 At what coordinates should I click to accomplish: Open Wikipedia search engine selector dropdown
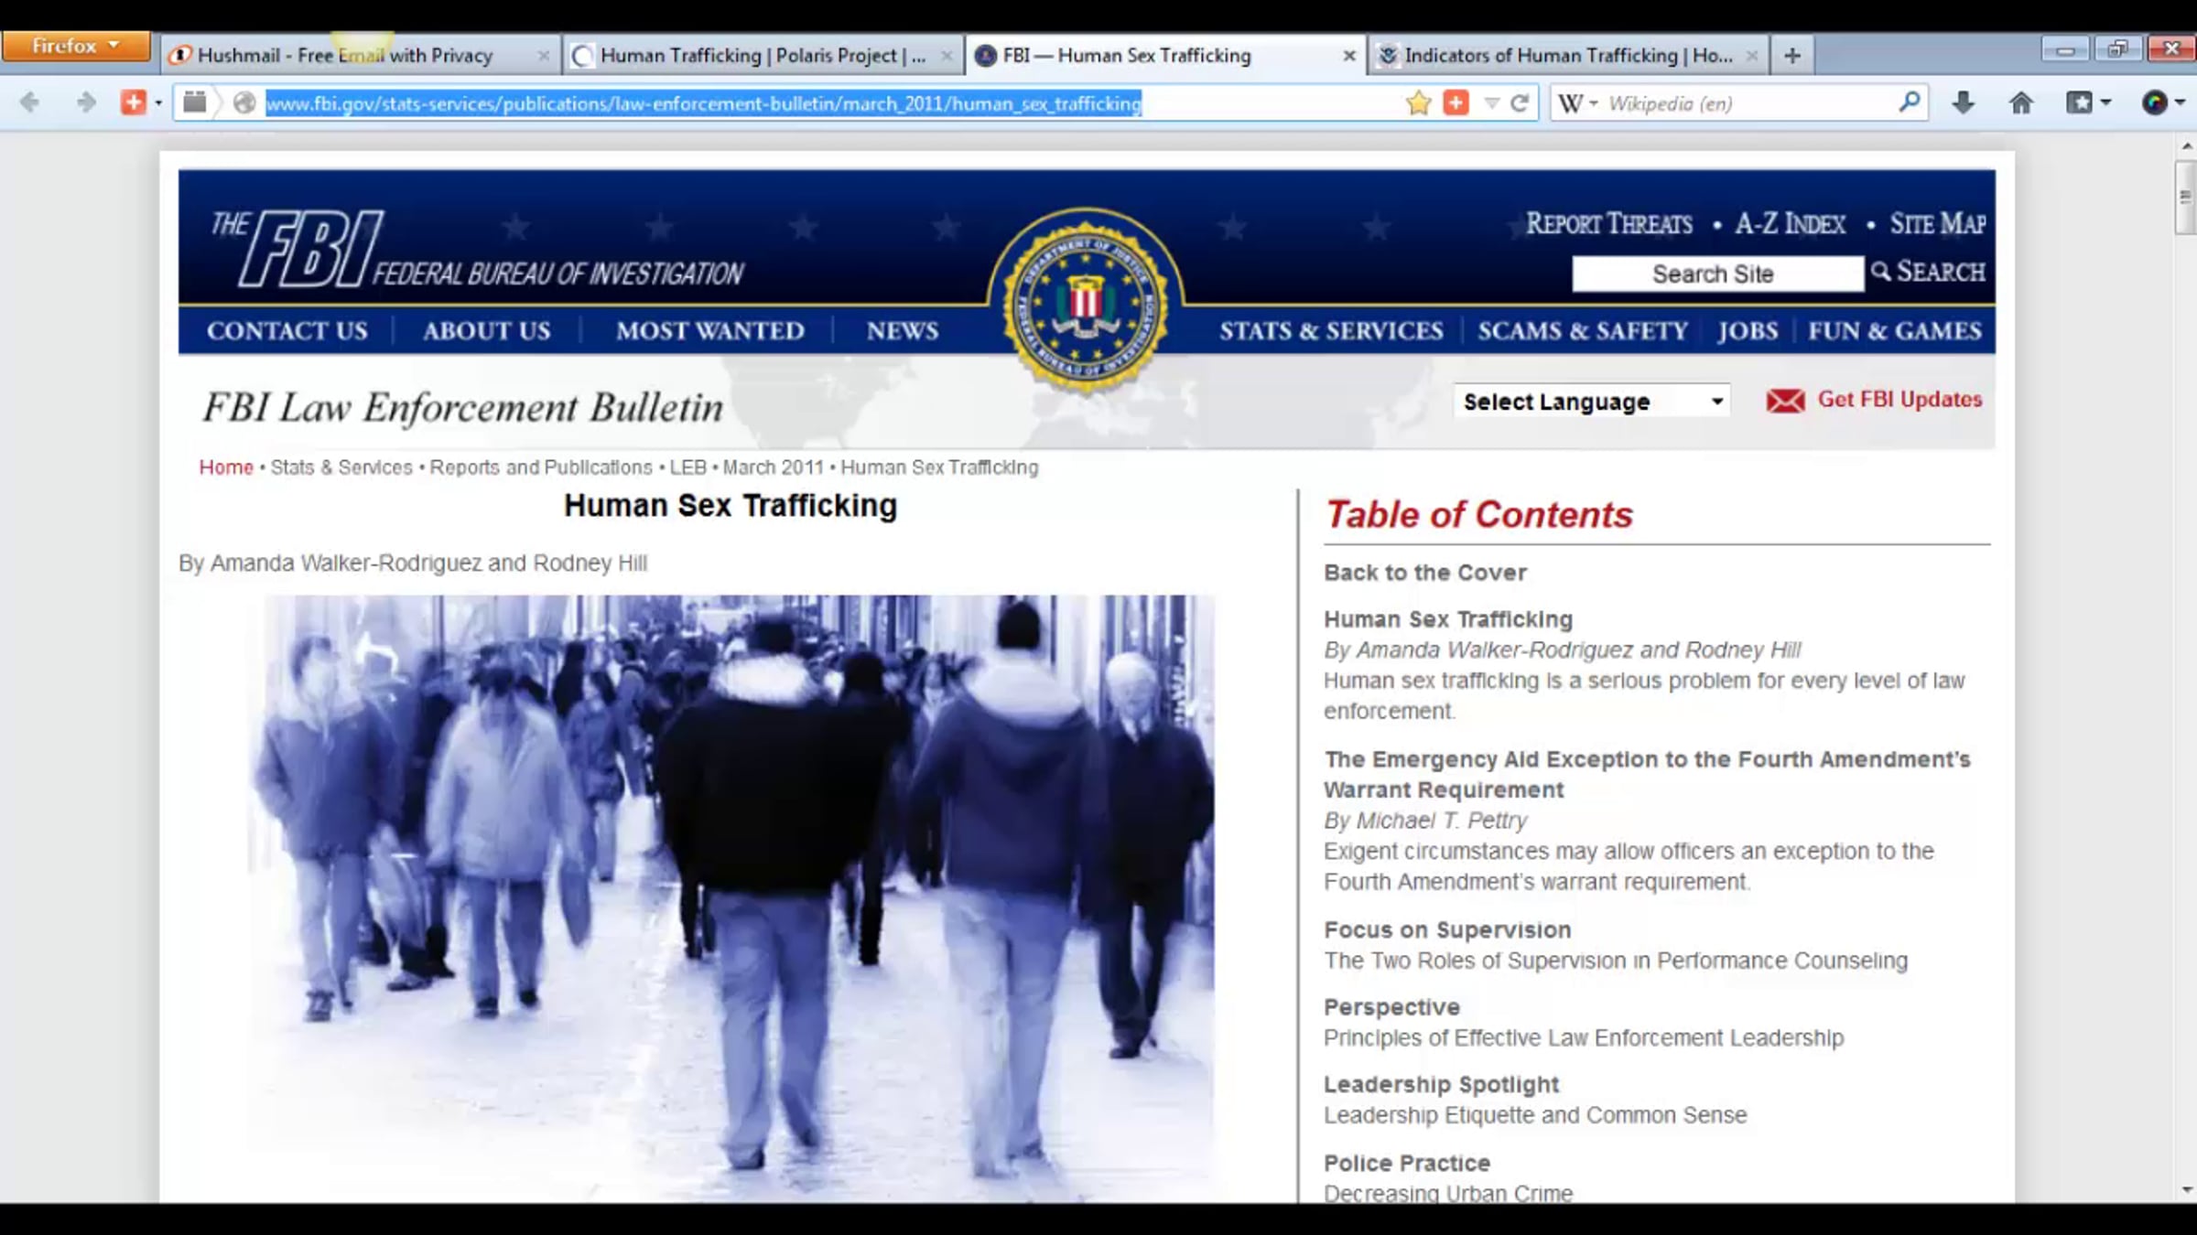1578,103
